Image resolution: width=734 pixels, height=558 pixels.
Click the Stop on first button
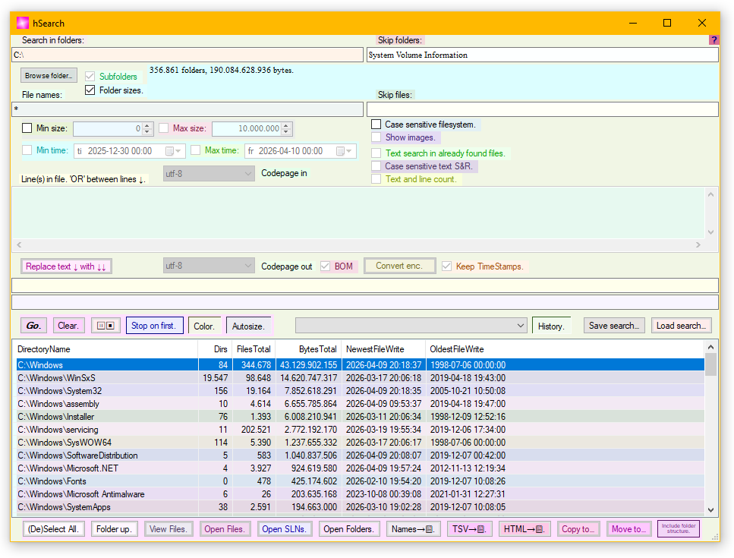click(154, 326)
